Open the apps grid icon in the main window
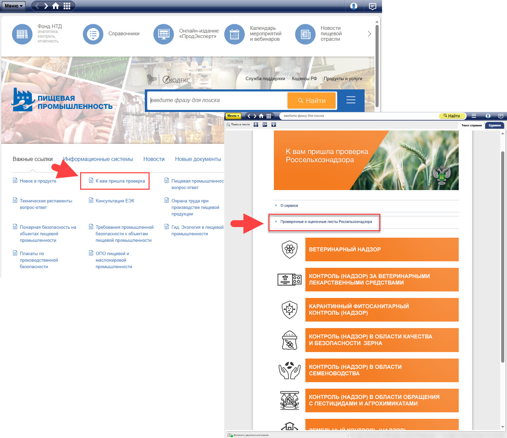Image resolution: width=507 pixels, height=438 pixels. pos(67,6)
